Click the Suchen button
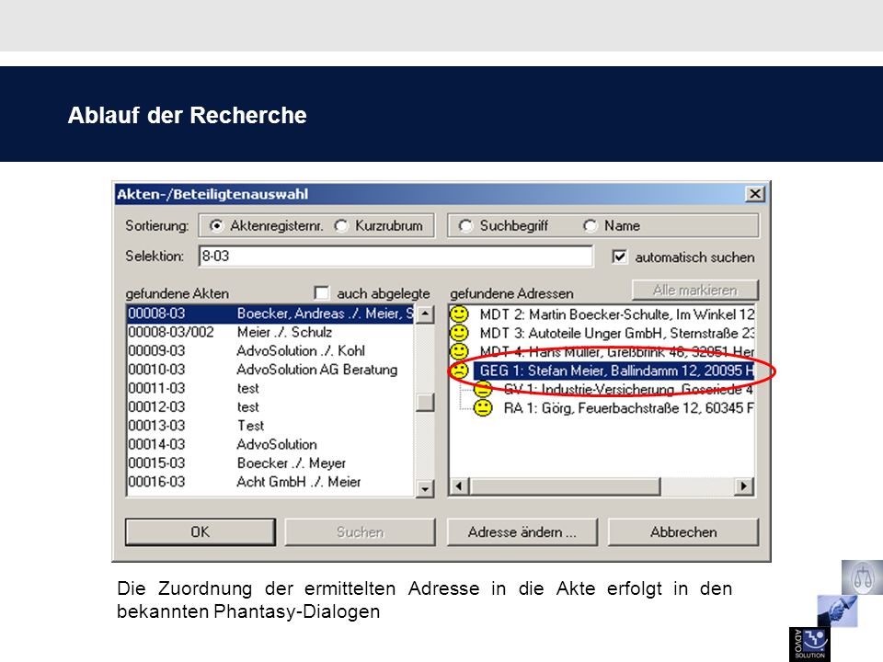Screen dimensions: 883x662 [360, 532]
